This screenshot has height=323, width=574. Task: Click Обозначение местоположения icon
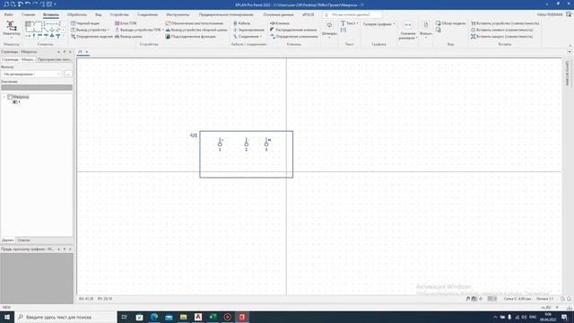(x=168, y=23)
